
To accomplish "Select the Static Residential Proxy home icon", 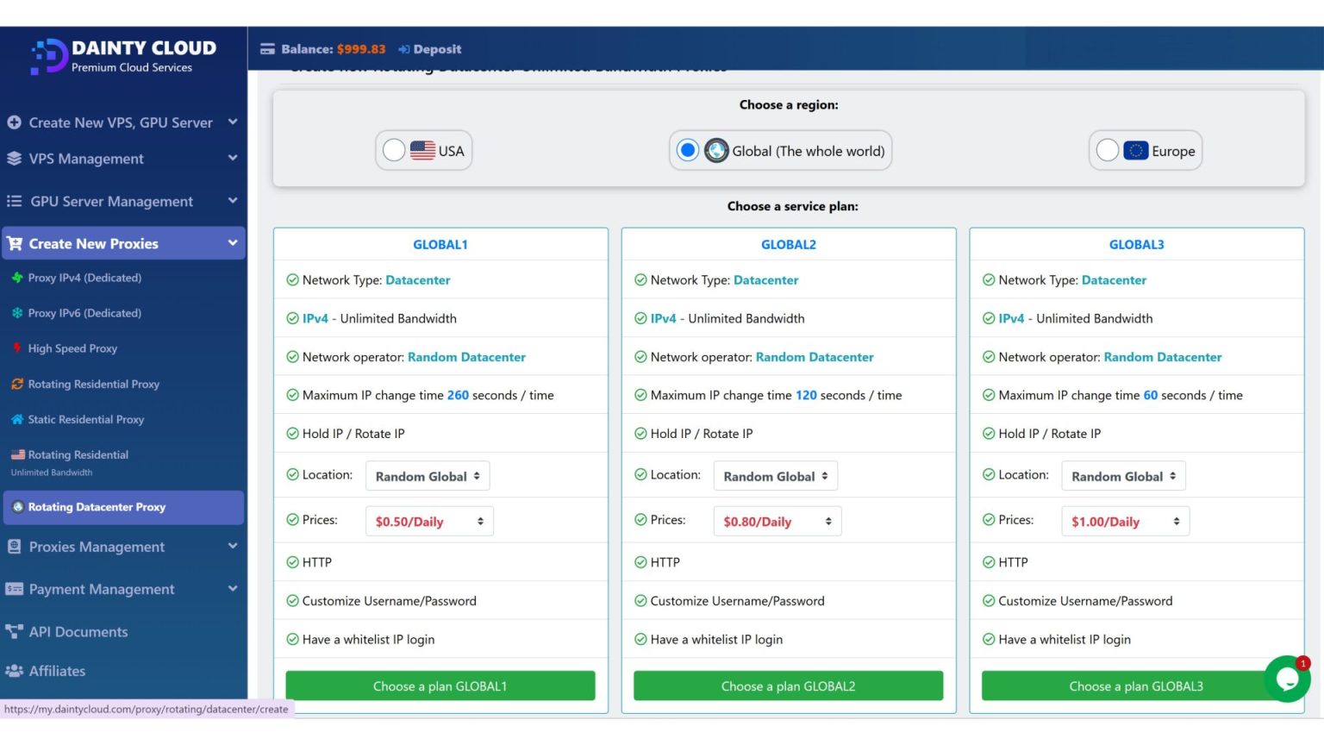I will coord(18,419).
